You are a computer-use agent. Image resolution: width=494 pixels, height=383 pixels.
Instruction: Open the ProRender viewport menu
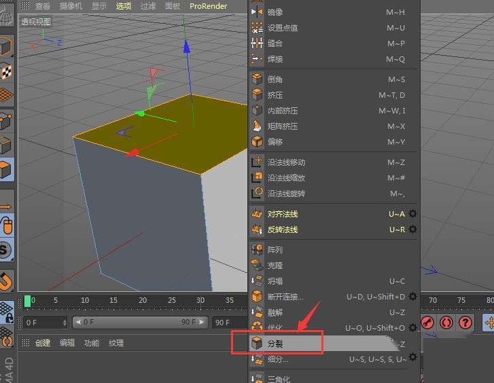208,6
